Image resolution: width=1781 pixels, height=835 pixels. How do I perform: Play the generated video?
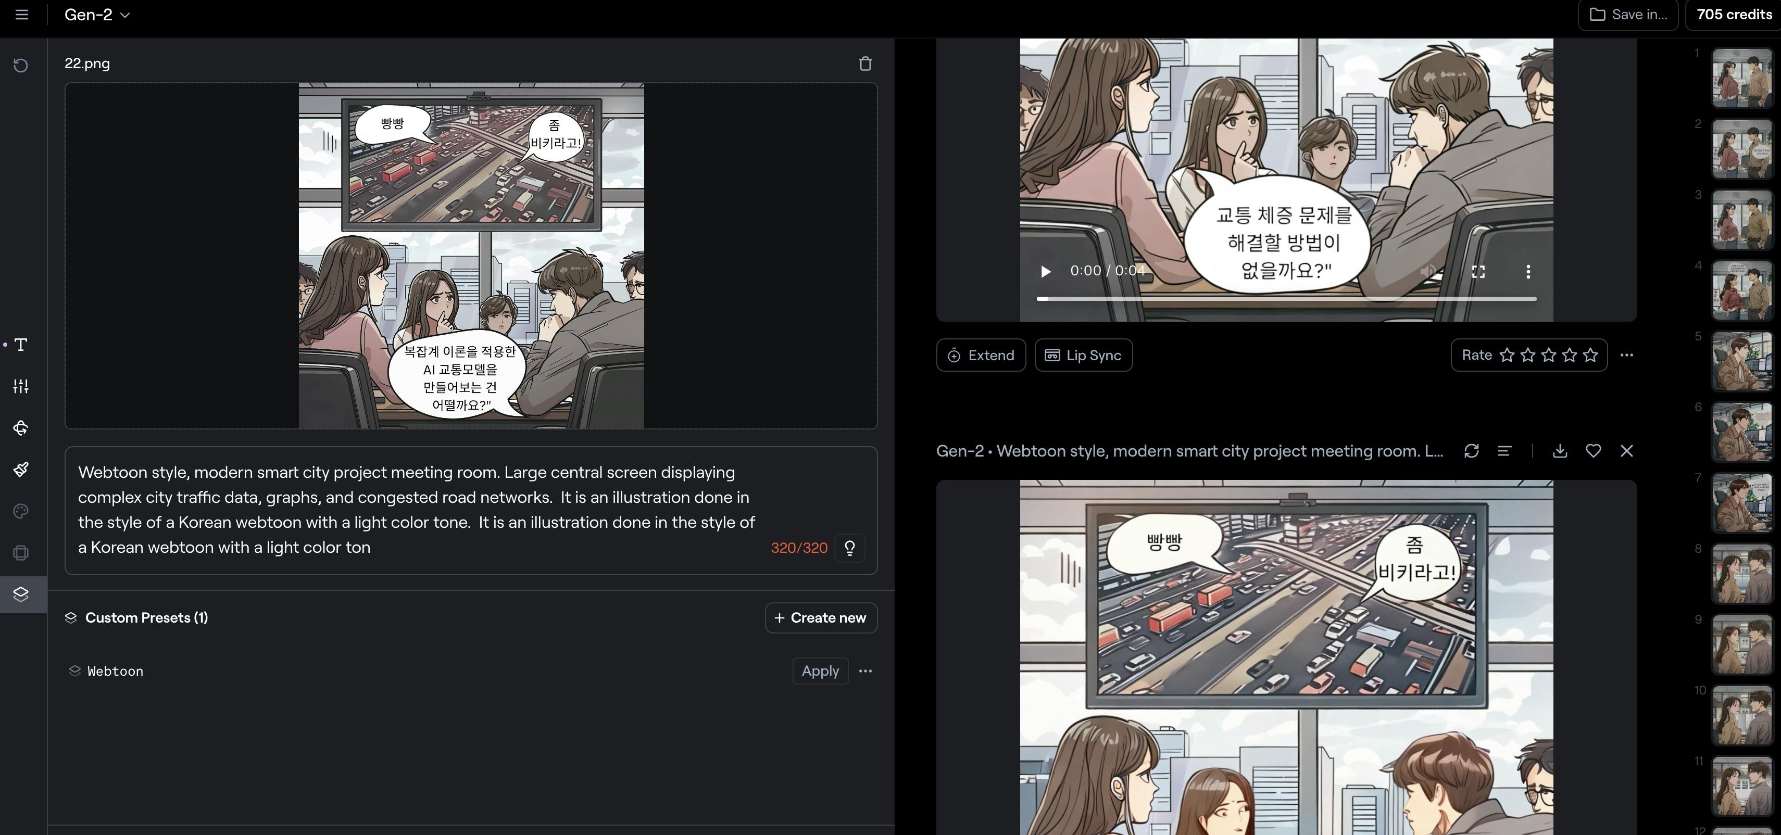(x=1045, y=272)
